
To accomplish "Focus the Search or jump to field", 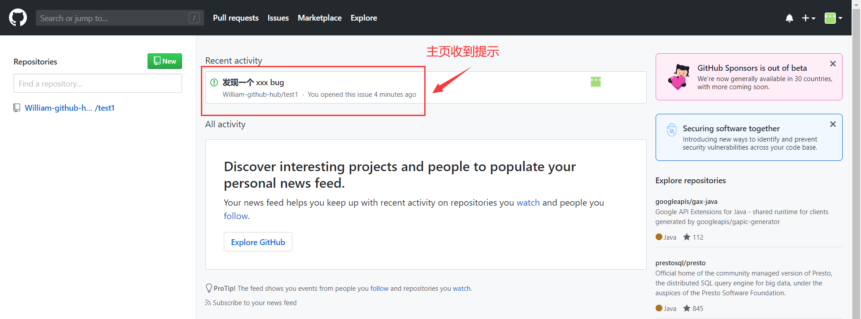I will [x=120, y=18].
